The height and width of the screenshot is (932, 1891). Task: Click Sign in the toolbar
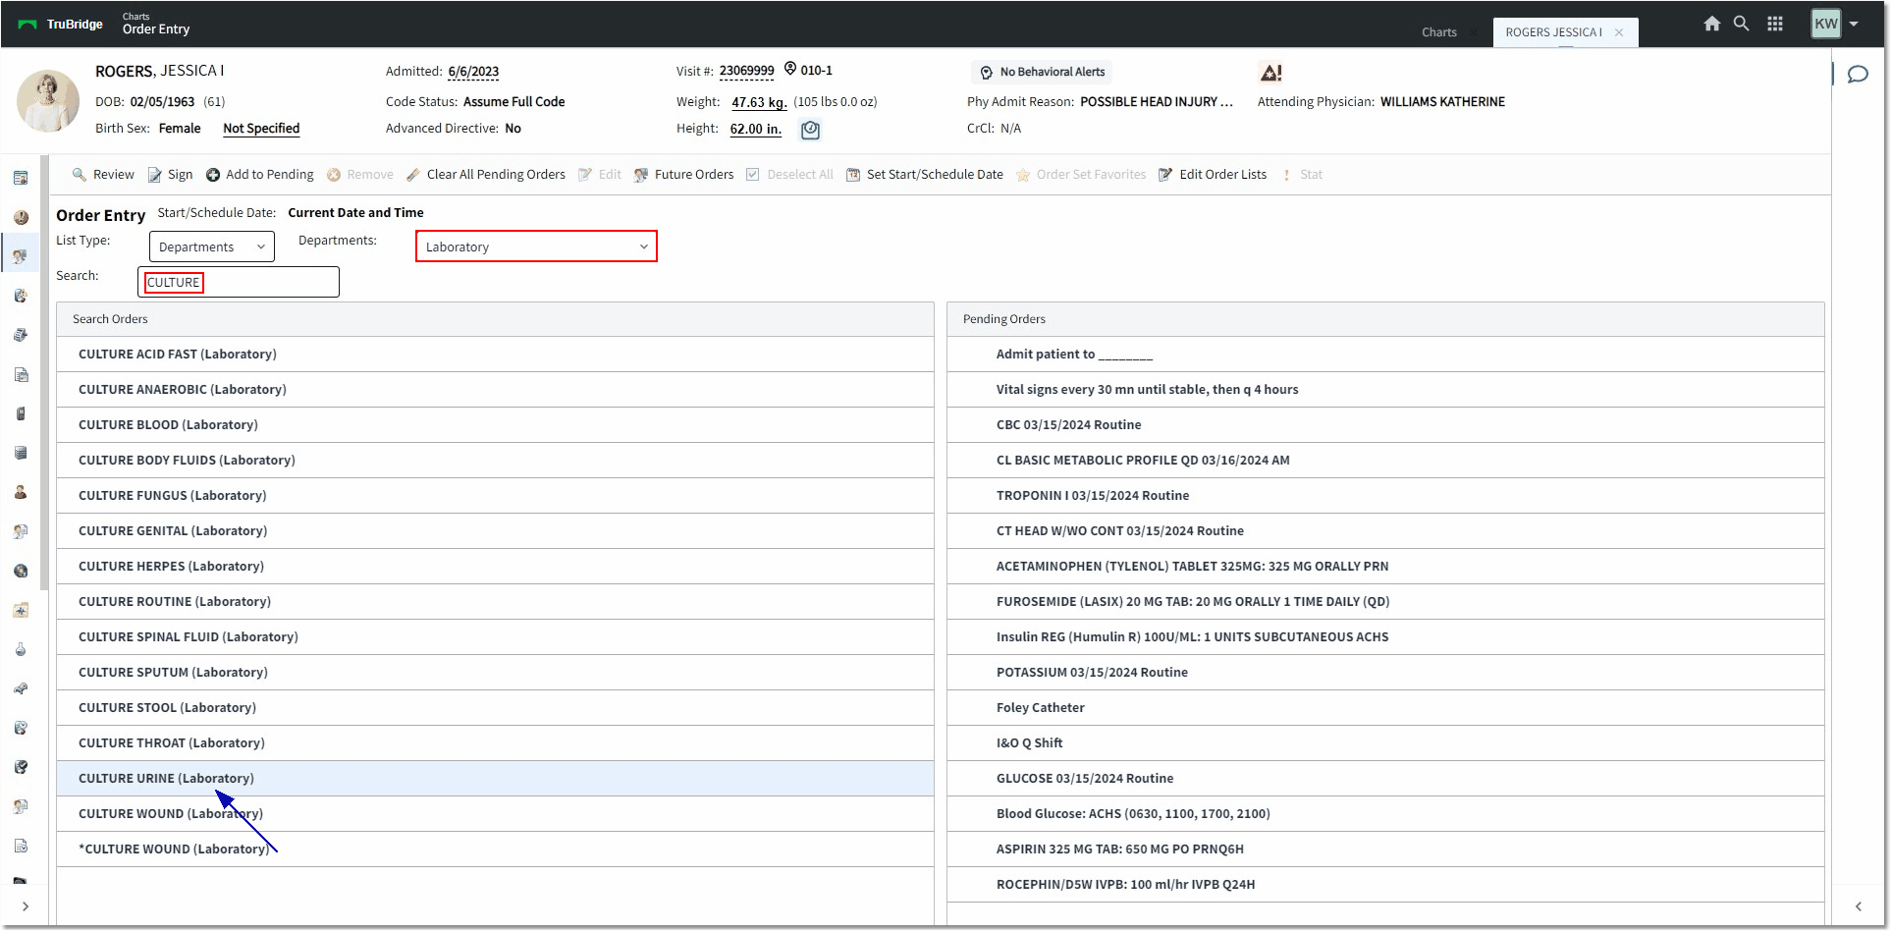[x=170, y=175]
